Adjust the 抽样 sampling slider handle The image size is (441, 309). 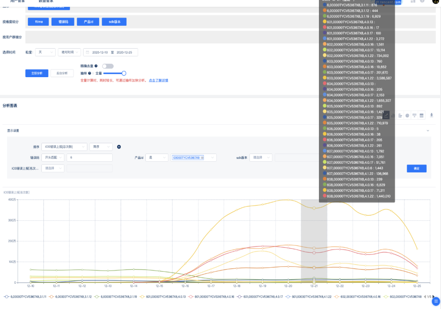(x=124, y=73)
